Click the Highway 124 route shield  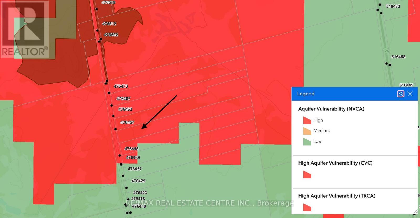[x=386, y=51]
